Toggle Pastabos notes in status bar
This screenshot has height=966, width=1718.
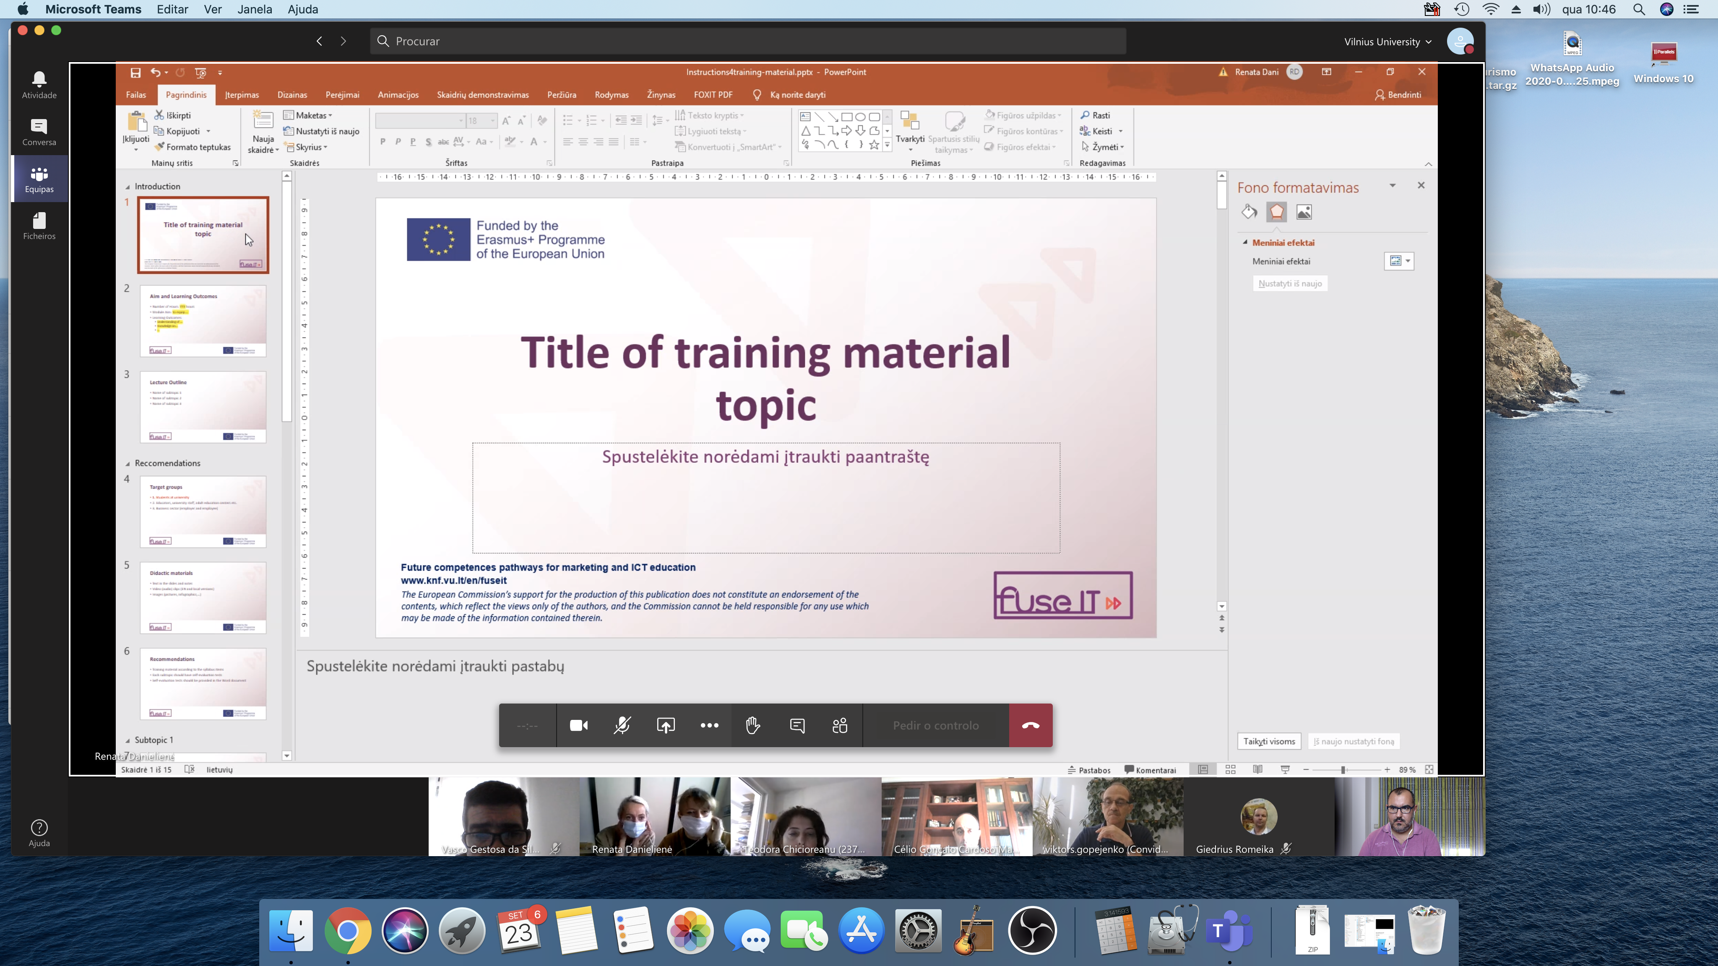1089,770
